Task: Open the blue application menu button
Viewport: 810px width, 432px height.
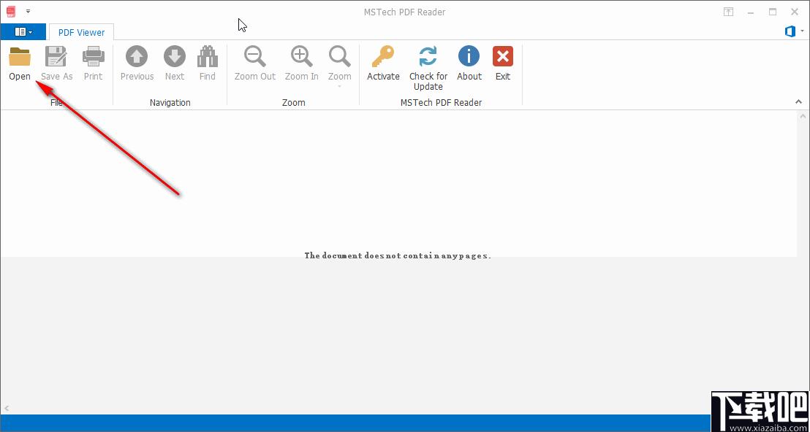Action: coord(23,32)
